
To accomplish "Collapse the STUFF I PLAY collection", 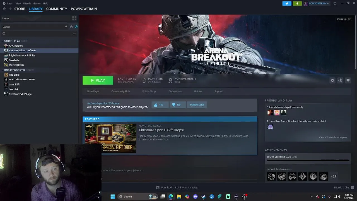I will 2,41.
